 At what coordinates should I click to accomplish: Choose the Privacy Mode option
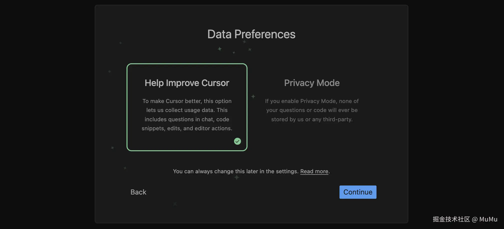(x=312, y=107)
